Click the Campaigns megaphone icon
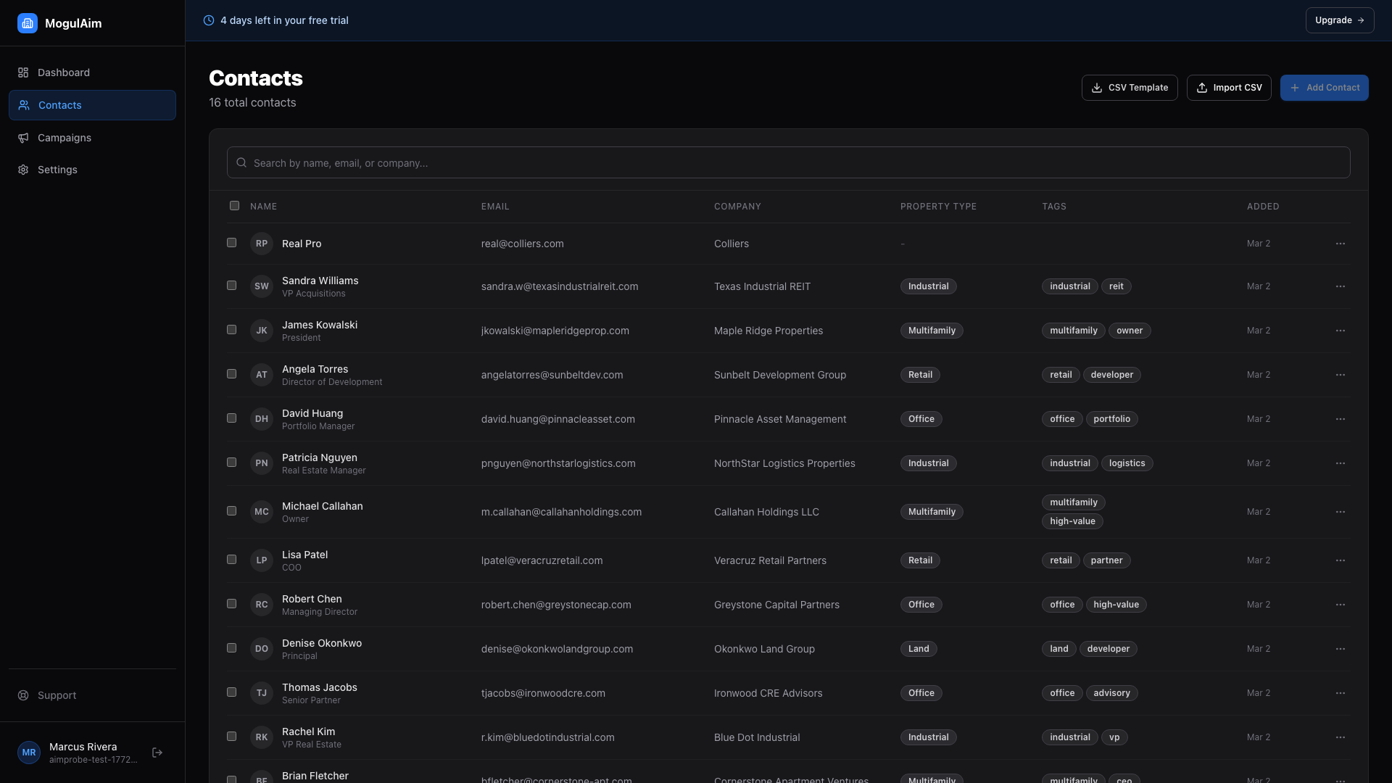1392x783 pixels. click(x=23, y=138)
